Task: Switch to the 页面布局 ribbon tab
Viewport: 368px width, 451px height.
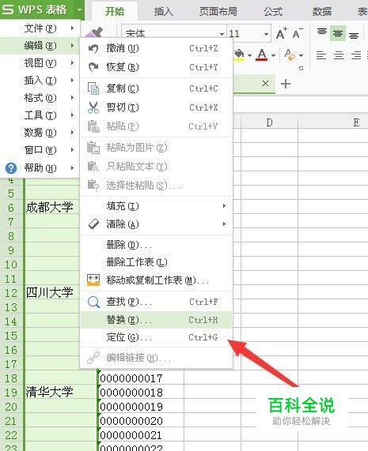Action: coord(218,12)
